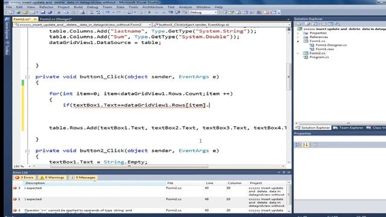Place cursor after Rows[item]. in the if statement

click(210, 105)
